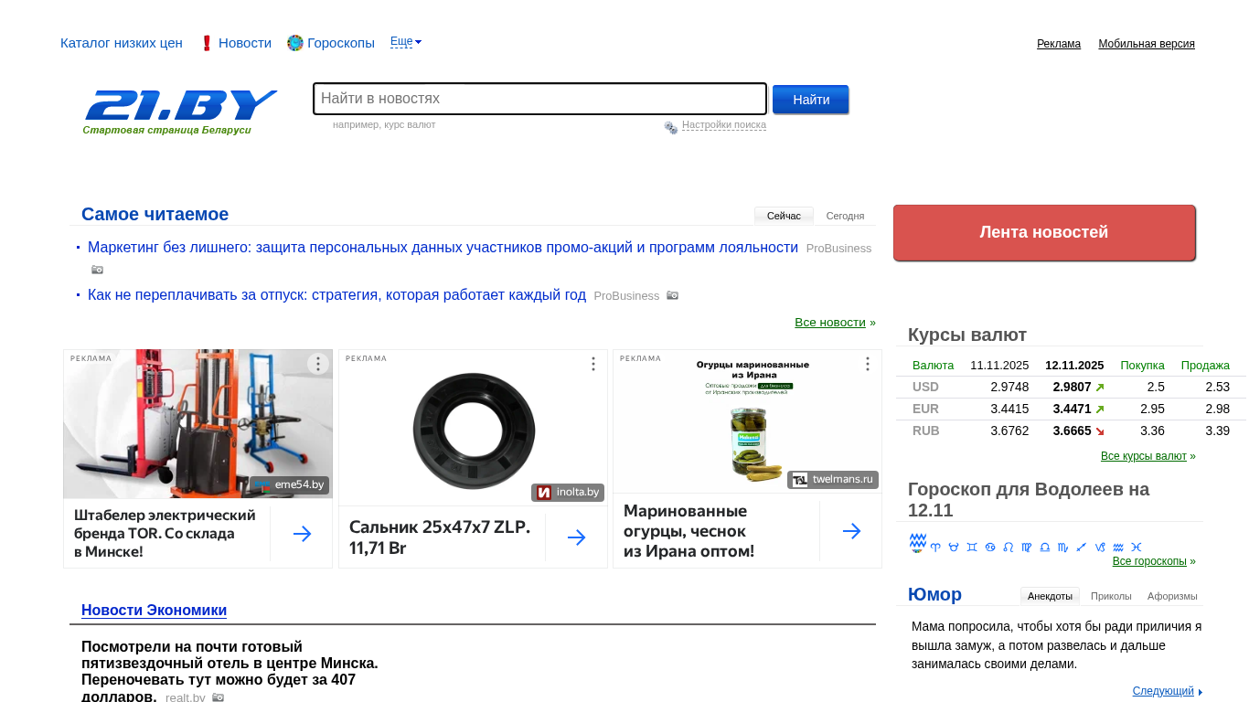1249x702 pixels.
Task: Open the Реклама link
Action: (1059, 44)
